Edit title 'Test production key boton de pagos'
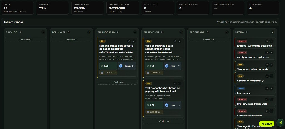 point(163,89)
